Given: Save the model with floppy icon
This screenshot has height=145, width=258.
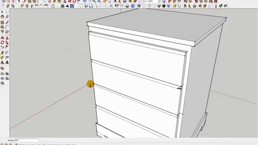Looking at the screenshot, I should click(91, 6).
